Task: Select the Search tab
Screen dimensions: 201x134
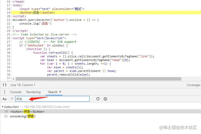Action: pyautogui.click(x=52, y=92)
